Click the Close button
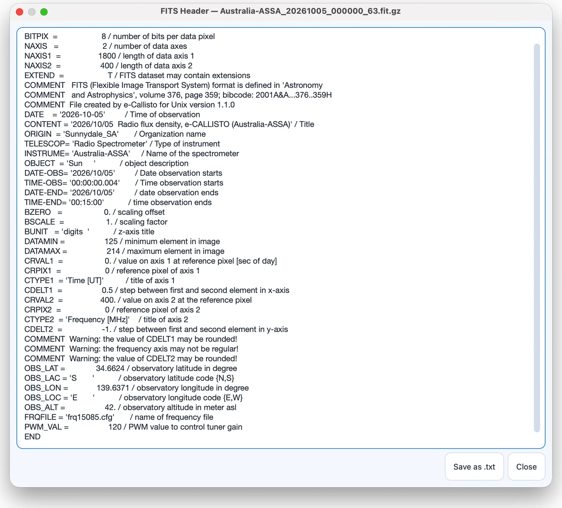The height and width of the screenshot is (508, 562). 526,467
